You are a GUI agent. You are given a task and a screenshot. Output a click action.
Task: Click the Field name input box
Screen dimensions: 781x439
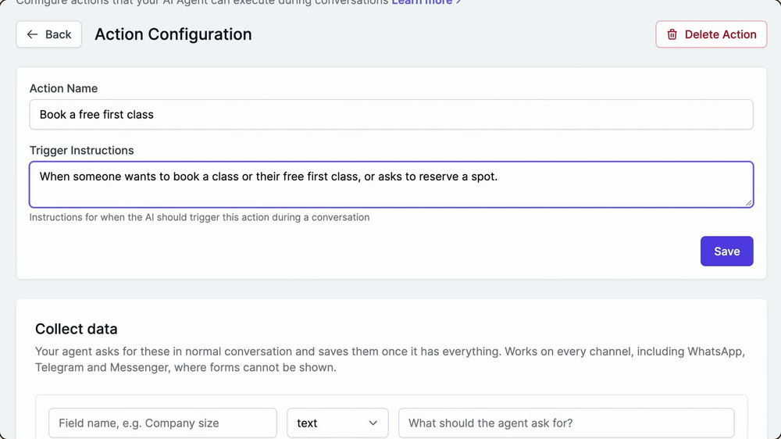point(162,423)
